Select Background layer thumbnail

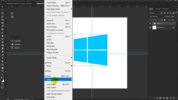pos(154,27)
